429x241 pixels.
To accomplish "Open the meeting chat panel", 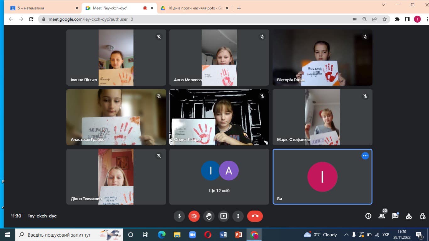I will pos(395,216).
